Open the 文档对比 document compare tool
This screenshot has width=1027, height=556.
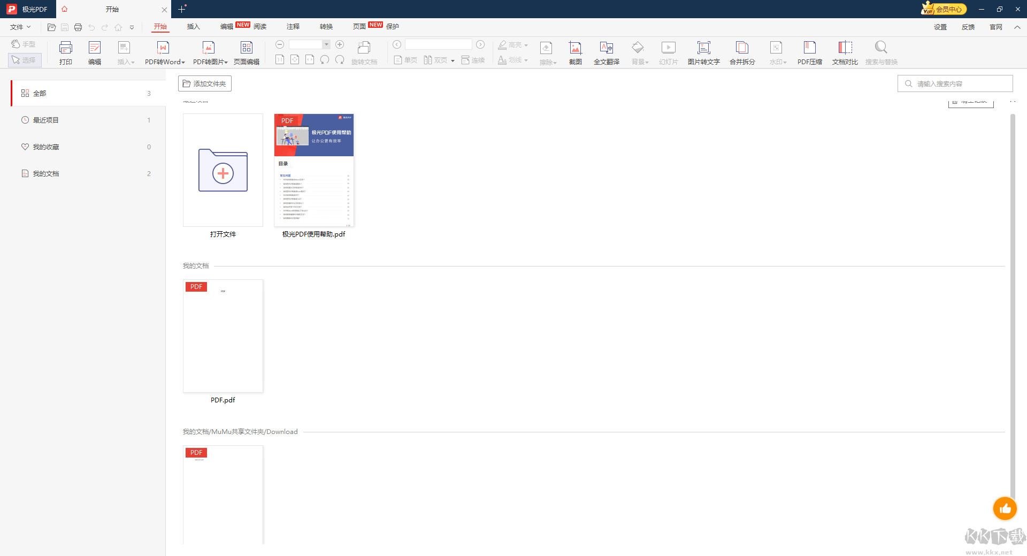coord(845,53)
